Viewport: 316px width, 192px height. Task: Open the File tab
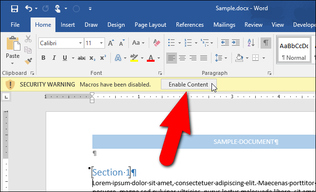(x=15, y=25)
